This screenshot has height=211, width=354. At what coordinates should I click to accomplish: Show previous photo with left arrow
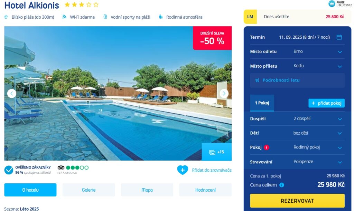(12, 93)
